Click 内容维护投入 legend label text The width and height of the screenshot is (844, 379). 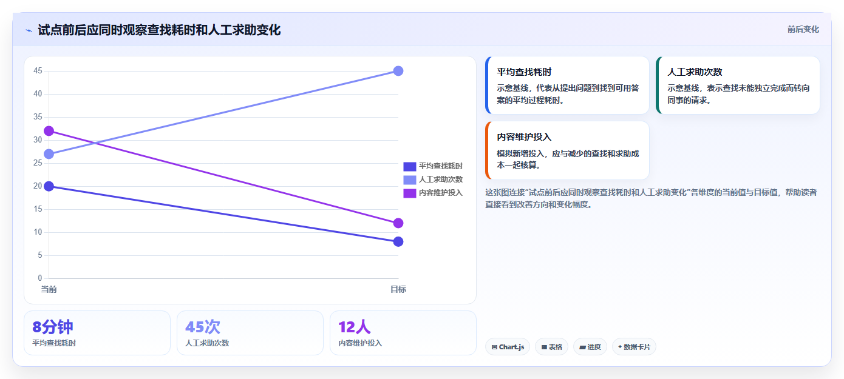click(441, 193)
